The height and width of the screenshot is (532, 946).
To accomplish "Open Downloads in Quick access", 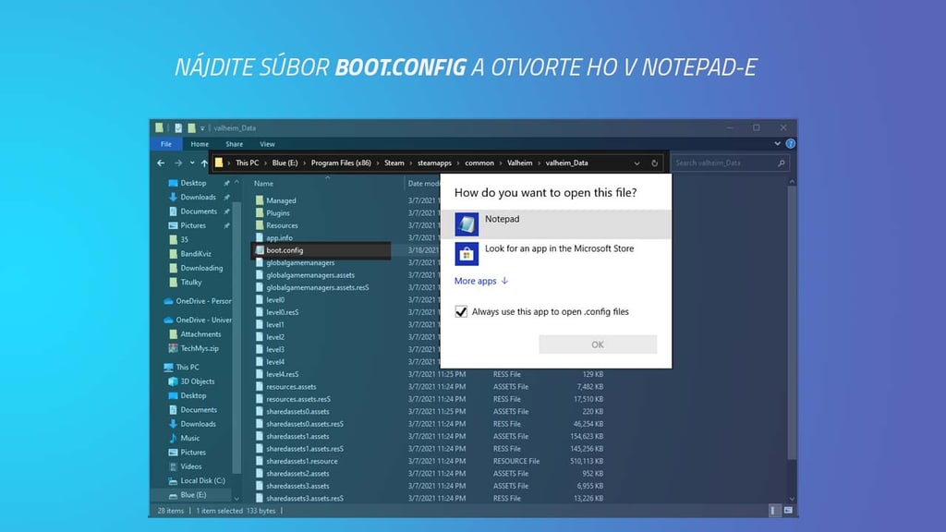I will pyautogui.click(x=198, y=198).
